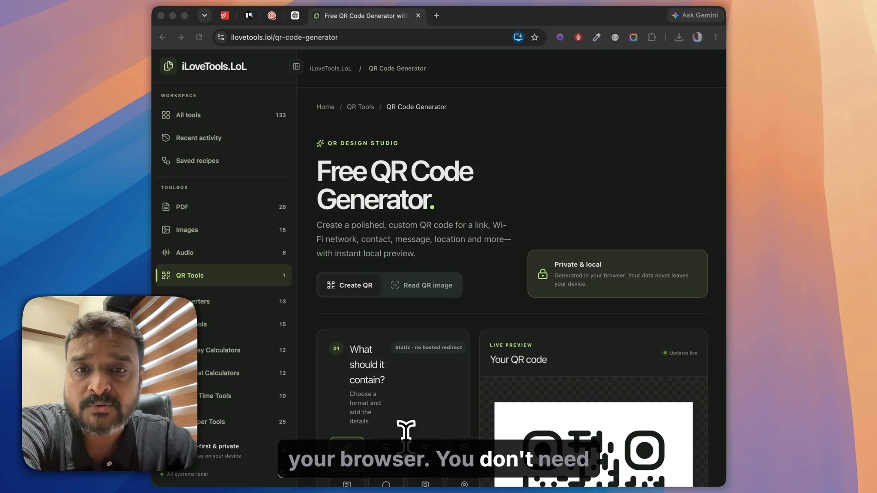877x493 pixels.
Task: Open a new browser tab
Action: coord(436,15)
